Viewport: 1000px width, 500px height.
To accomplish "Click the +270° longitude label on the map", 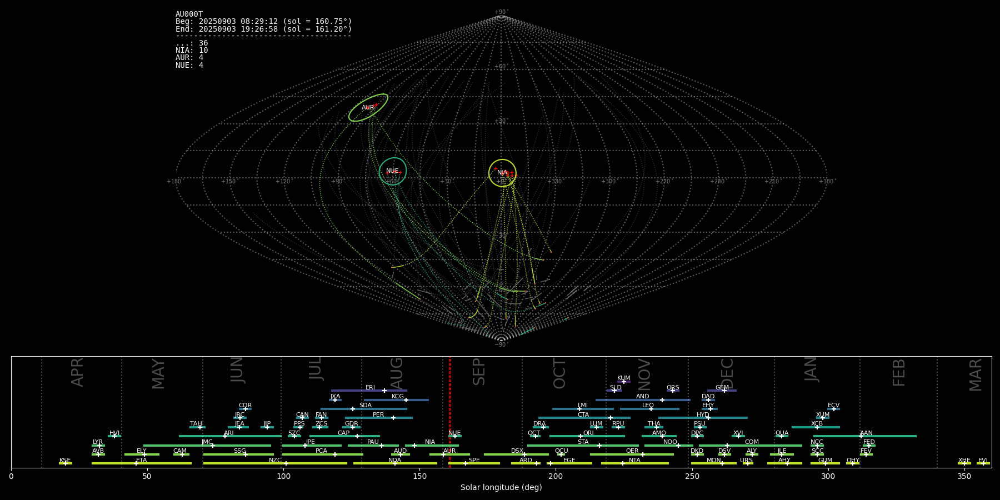I will pos(663,181).
